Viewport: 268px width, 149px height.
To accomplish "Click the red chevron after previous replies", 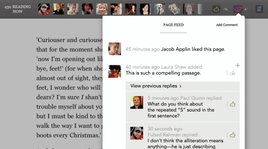I will coord(180,86).
